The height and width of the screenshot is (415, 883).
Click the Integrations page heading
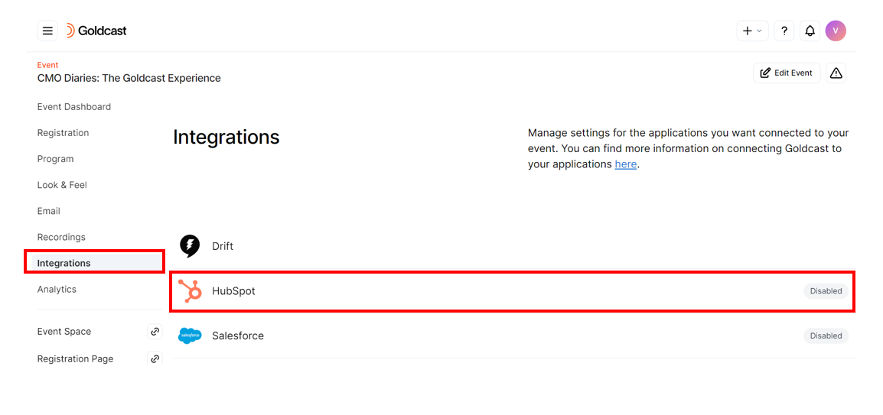[226, 138]
